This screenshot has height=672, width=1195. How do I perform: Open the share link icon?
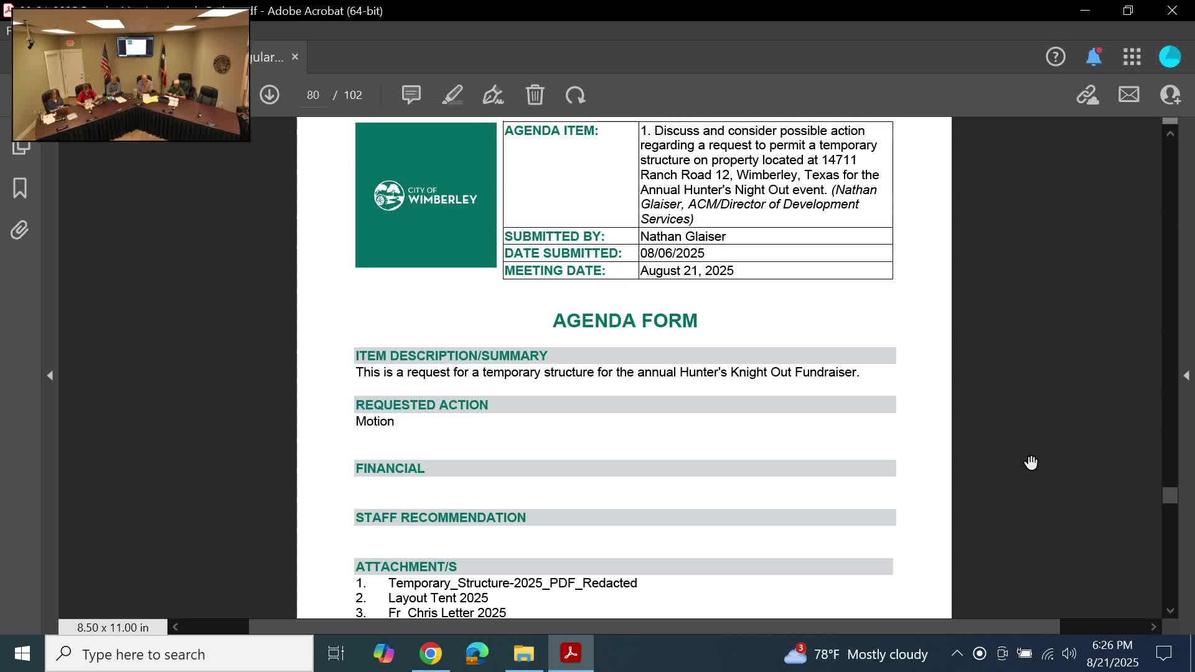(x=1087, y=95)
